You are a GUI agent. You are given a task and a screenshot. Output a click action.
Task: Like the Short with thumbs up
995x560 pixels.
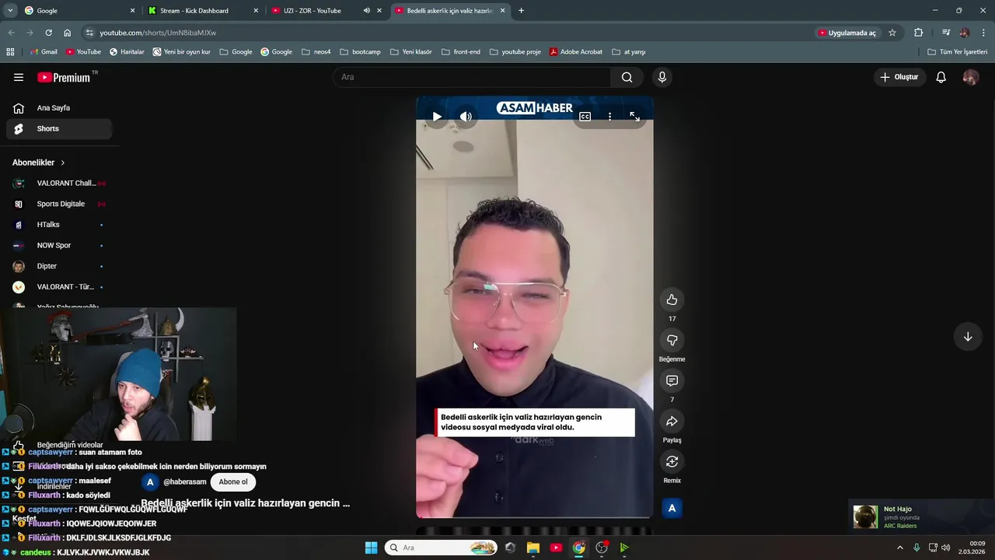672,299
